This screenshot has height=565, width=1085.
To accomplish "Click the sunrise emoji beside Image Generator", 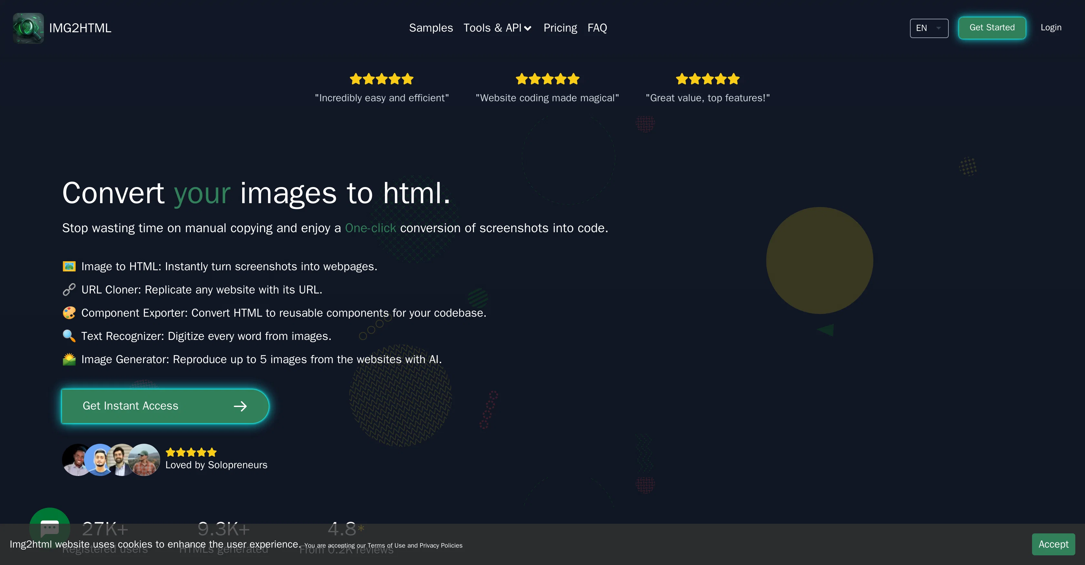I will point(69,359).
